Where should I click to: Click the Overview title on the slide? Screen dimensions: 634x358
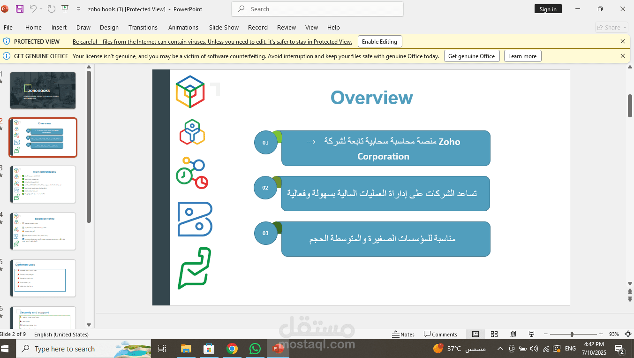click(x=371, y=98)
